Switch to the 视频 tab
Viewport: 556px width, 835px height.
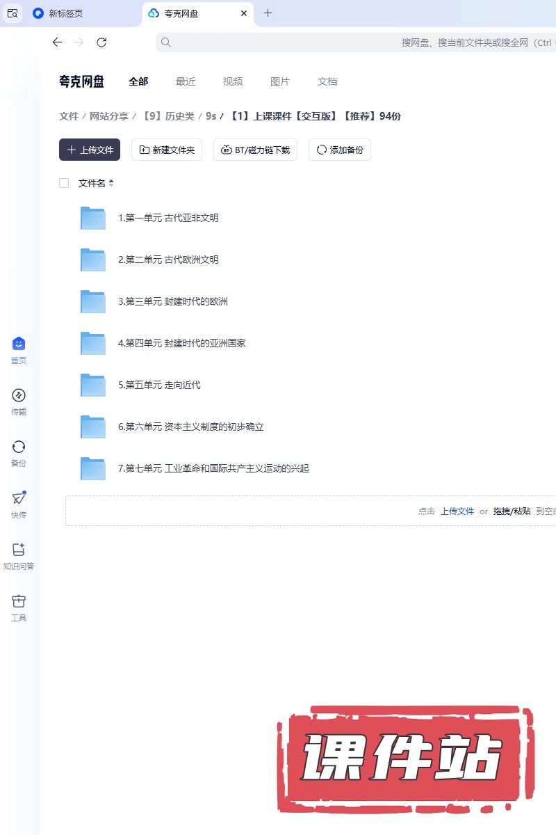click(x=233, y=81)
